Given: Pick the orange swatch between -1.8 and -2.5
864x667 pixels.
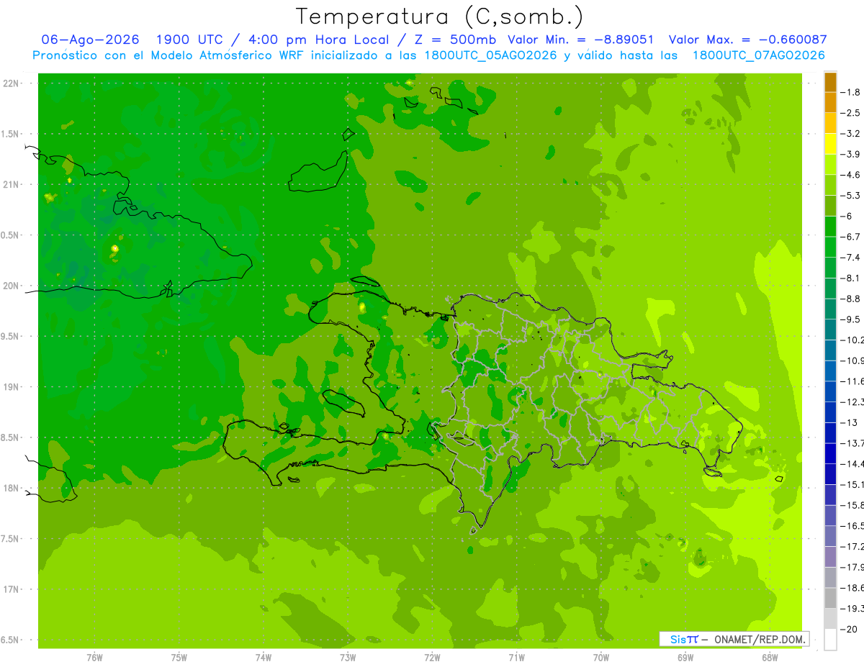Looking at the screenshot, I should coord(830,103).
